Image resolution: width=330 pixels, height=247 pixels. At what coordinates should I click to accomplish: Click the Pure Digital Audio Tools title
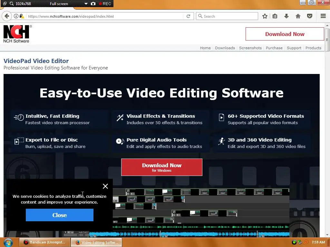pos(157,140)
